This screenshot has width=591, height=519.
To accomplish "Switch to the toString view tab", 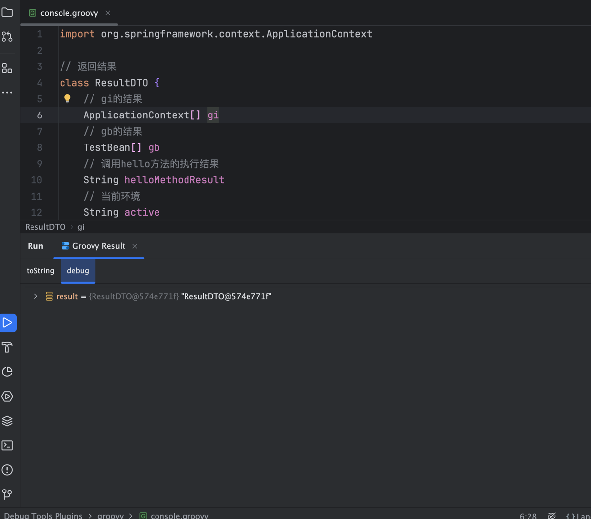I will (x=40, y=271).
